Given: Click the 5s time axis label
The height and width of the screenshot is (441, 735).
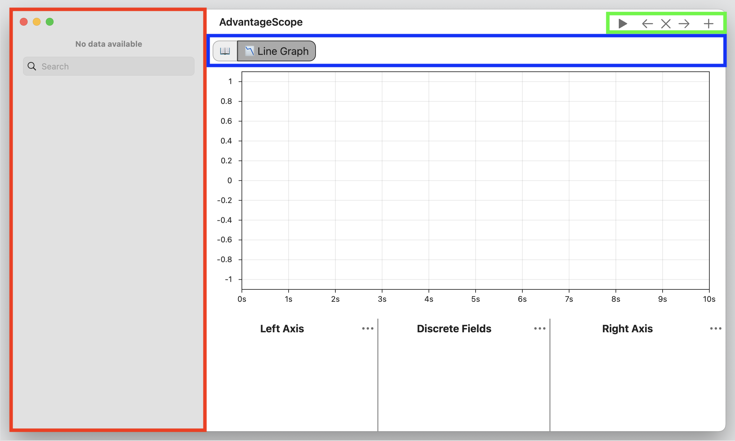Looking at the screenshot, I should click(x=476, y=299).
